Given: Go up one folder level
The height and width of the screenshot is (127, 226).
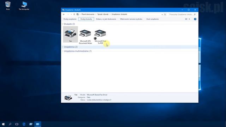Looking at the screenshot, I should coord(74,14).
